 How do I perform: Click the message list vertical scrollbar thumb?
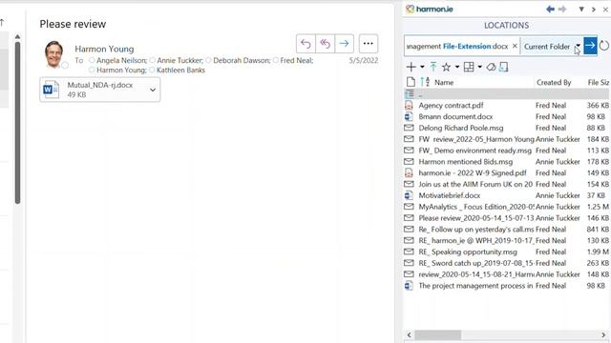coord(17,123)
